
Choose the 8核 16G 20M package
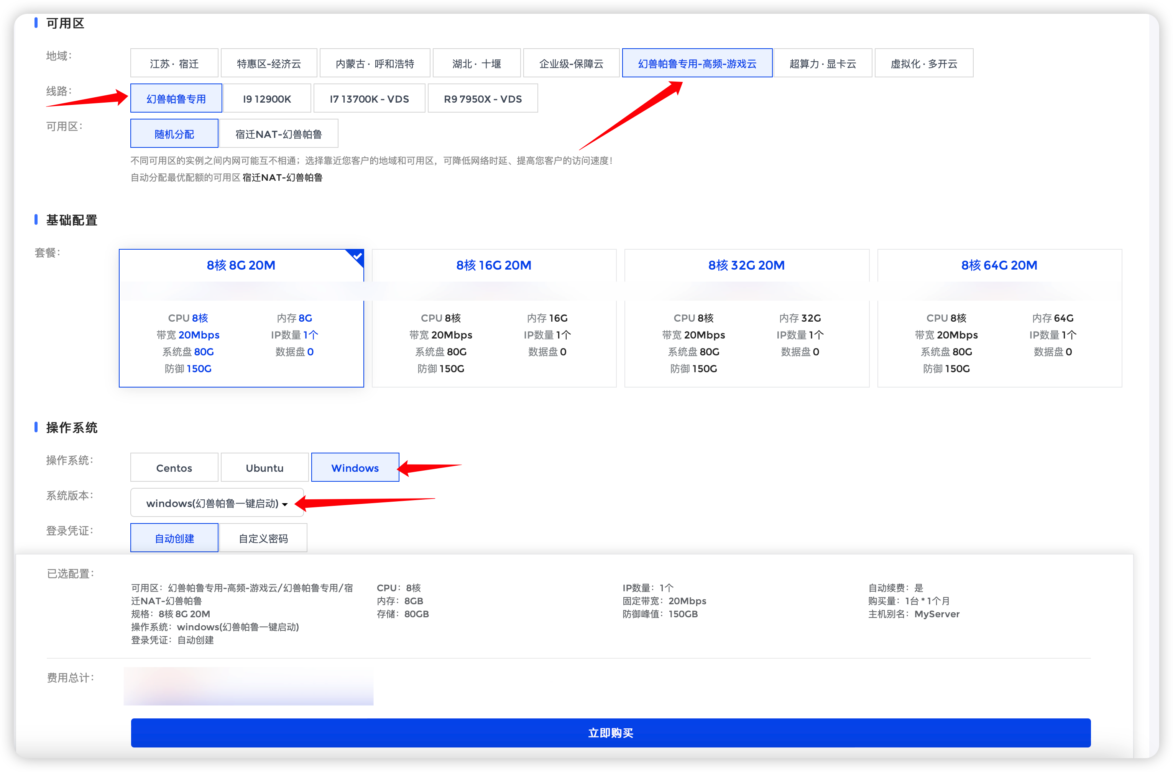click(x=493, y=317)
